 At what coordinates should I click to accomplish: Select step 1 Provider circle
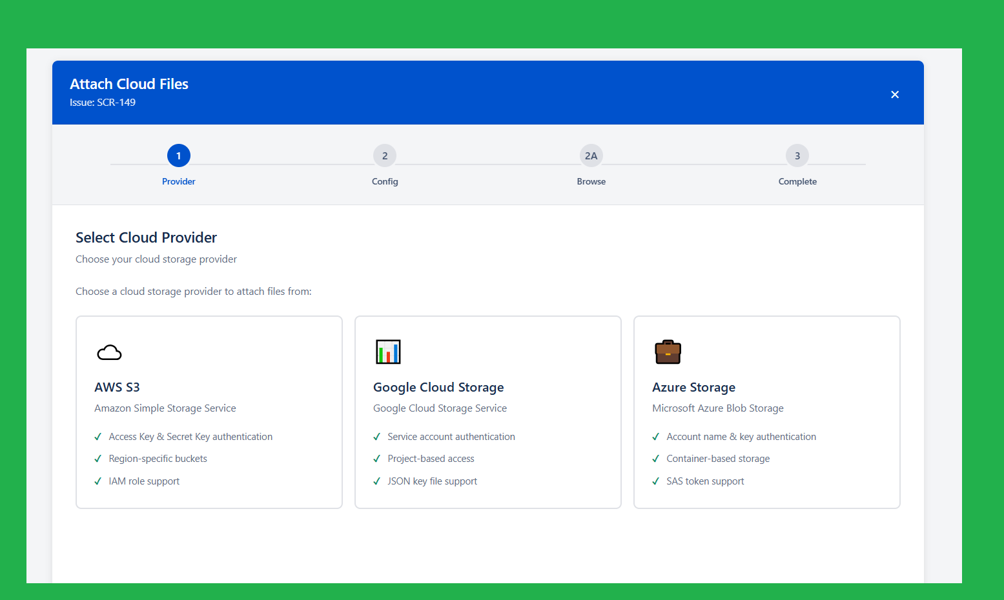[x=179, y=155]
